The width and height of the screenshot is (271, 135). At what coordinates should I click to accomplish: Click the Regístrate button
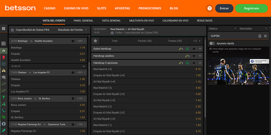tap(251, 8)
